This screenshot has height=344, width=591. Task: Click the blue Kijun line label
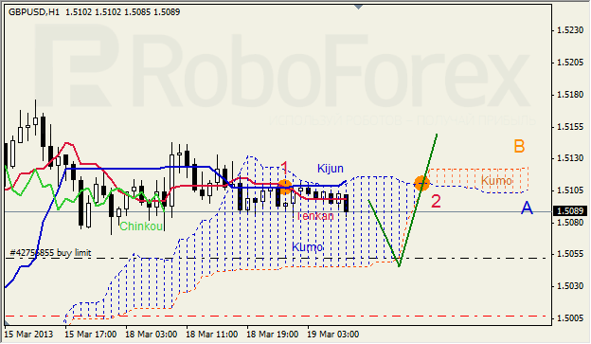tap(331, 169)
